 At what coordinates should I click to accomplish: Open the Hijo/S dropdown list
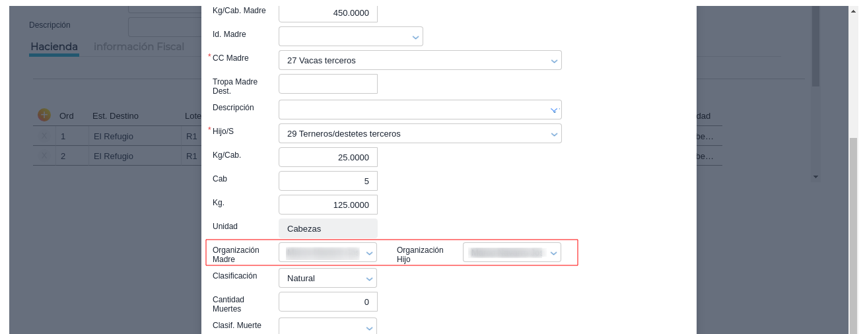point(554,134)
